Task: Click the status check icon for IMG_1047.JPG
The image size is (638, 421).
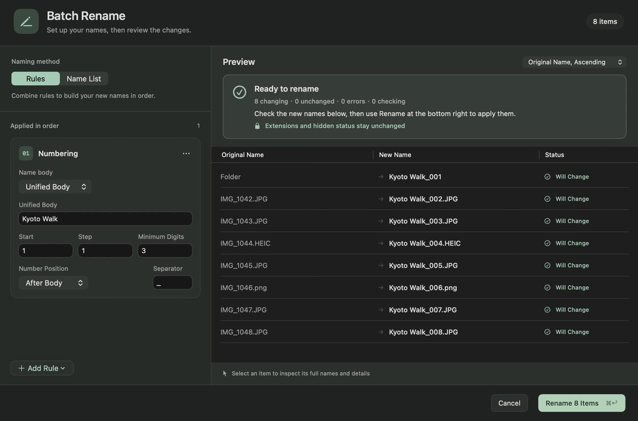Action: coord(547,310)
